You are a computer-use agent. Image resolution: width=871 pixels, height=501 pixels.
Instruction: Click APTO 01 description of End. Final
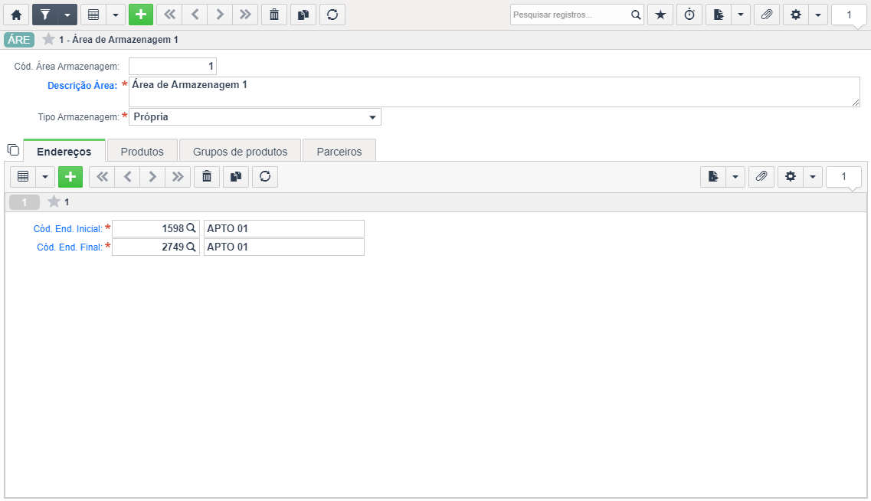pos(284,247)
